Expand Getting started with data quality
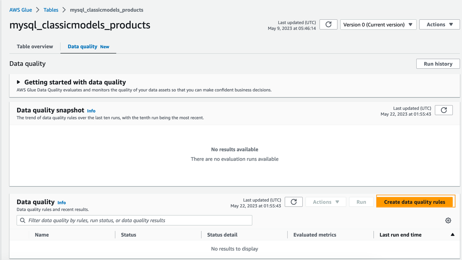Image resolution: width=462 pixels, height=260 pixels. coord(19,82)
